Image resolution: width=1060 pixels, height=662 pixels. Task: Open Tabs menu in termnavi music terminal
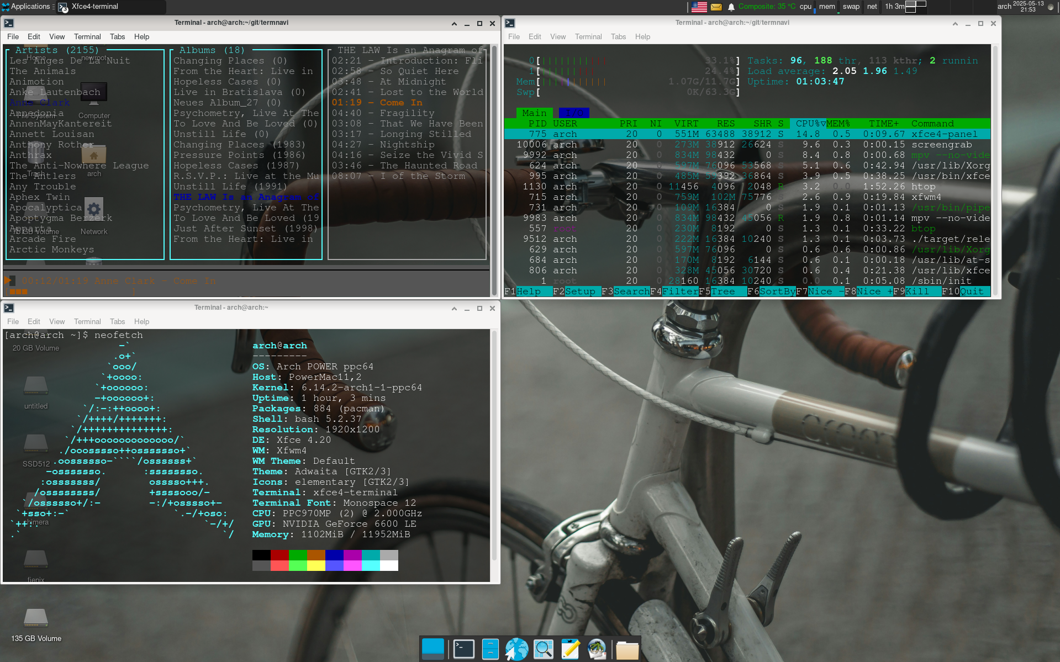117,36
